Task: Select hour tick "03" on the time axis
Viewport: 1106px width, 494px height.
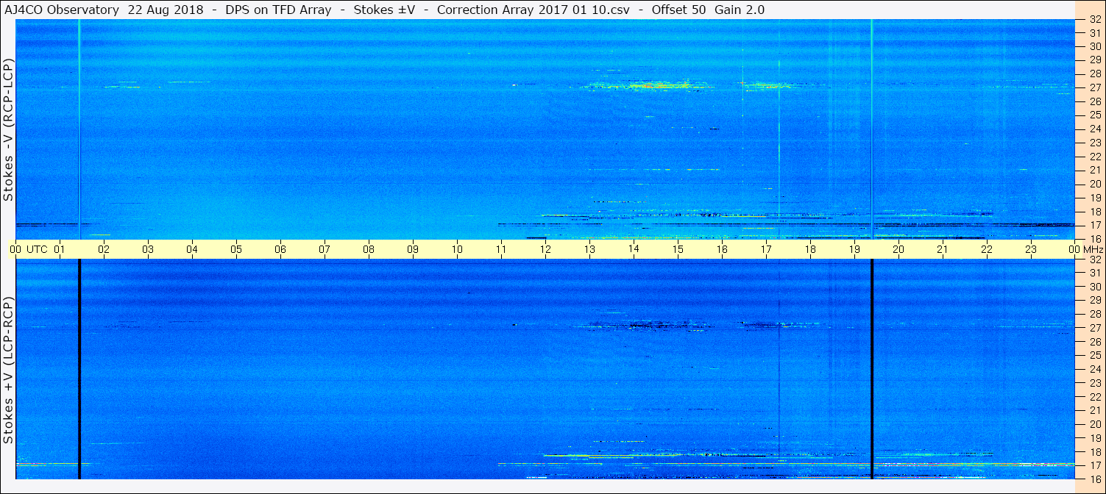Action: click(x=148, y=249)
